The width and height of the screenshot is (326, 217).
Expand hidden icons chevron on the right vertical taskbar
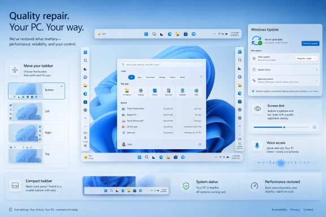240,126
